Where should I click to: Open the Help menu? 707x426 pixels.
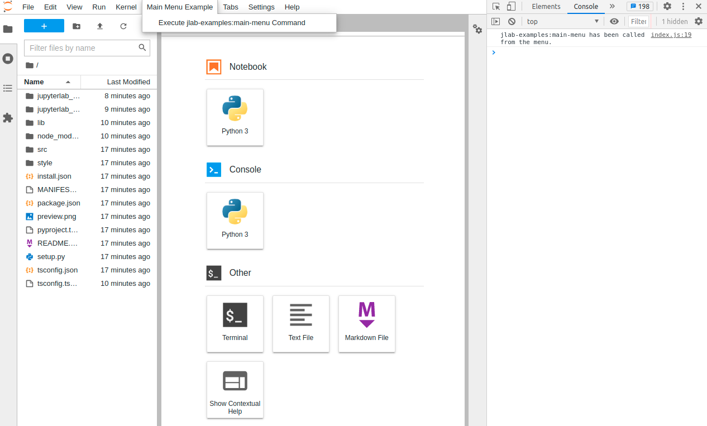(292, 7)
